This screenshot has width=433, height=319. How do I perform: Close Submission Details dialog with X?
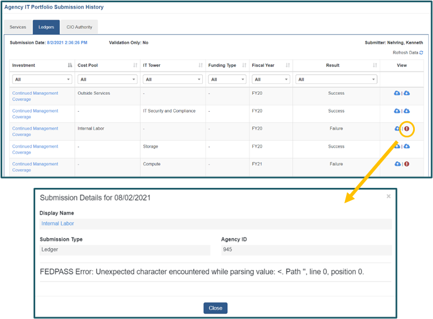click(389, 196)
